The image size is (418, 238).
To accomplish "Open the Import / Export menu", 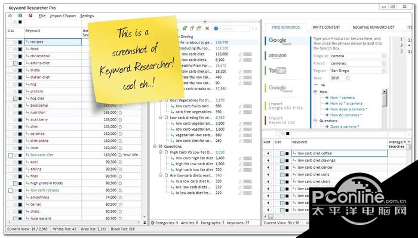I will [63, 16].
